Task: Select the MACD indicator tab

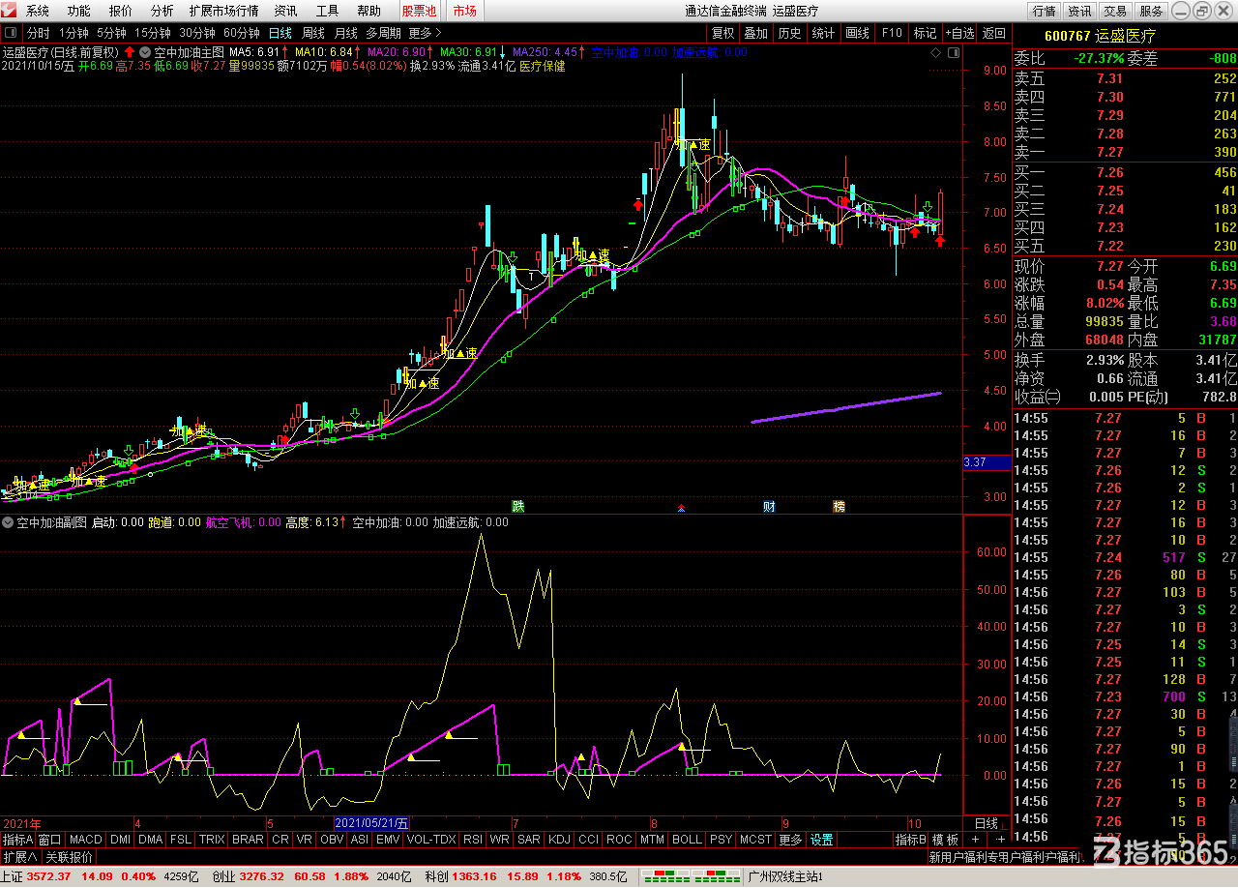Action: (85, 840)
